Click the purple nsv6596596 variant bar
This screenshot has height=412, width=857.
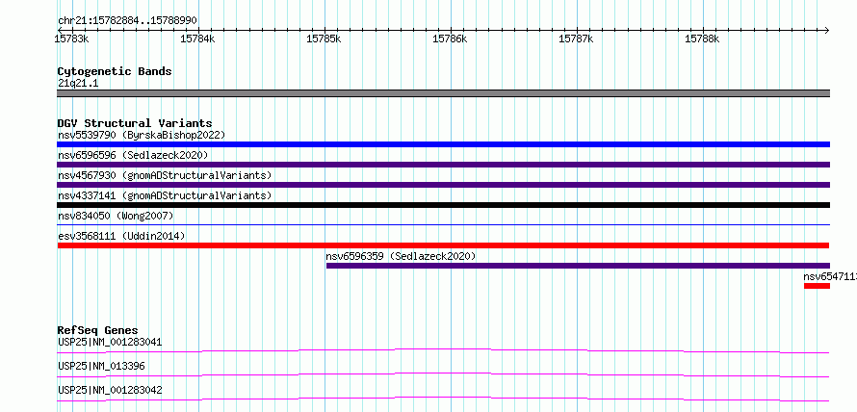pos(443,165)
